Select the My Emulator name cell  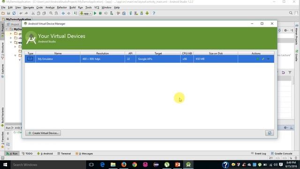(x=58, y=59)
